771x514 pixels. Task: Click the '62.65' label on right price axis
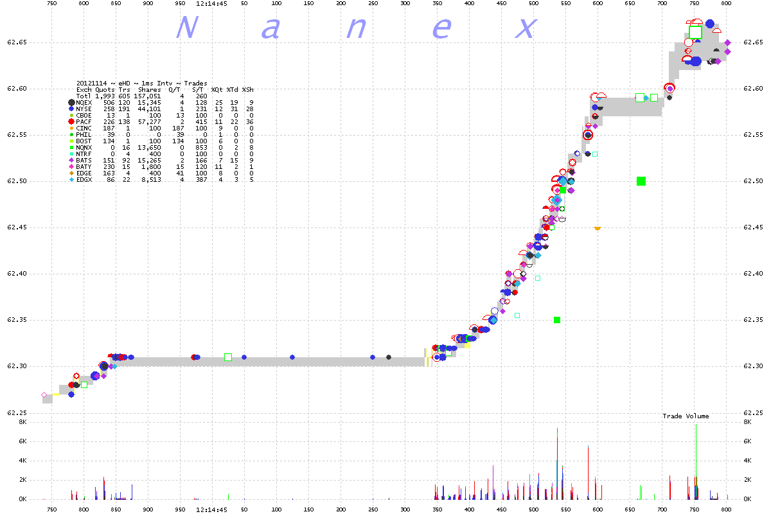tap(752, 42)
